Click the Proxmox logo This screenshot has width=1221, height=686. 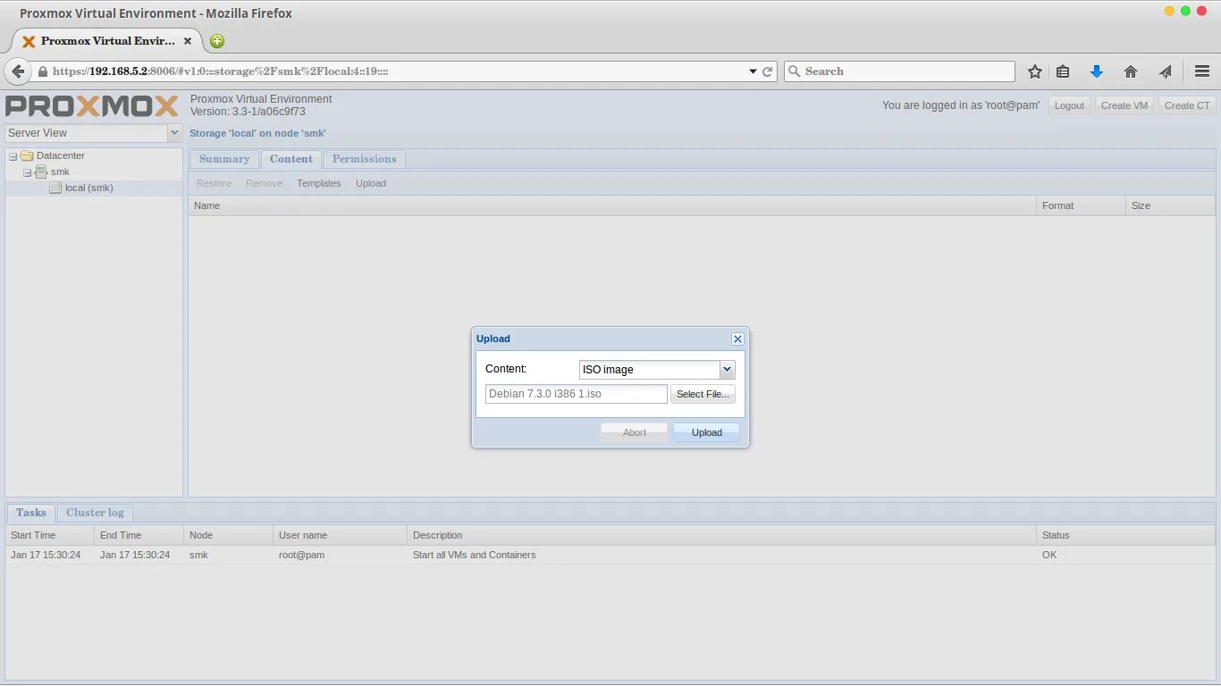point(92,106)
